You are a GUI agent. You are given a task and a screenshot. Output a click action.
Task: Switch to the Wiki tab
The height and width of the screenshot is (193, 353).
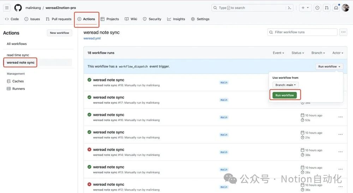point(131,19)
